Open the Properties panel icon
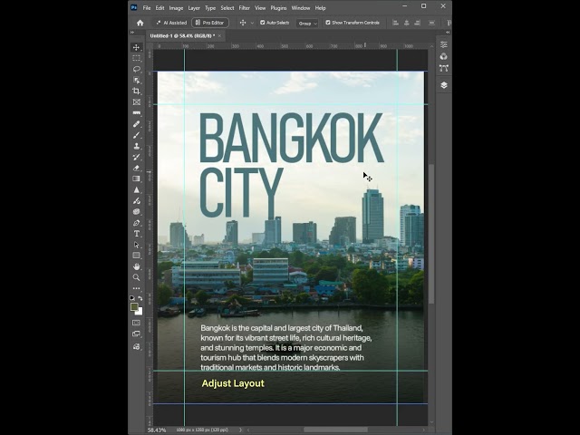The image size is (580, 435). [x=444, y=44]
